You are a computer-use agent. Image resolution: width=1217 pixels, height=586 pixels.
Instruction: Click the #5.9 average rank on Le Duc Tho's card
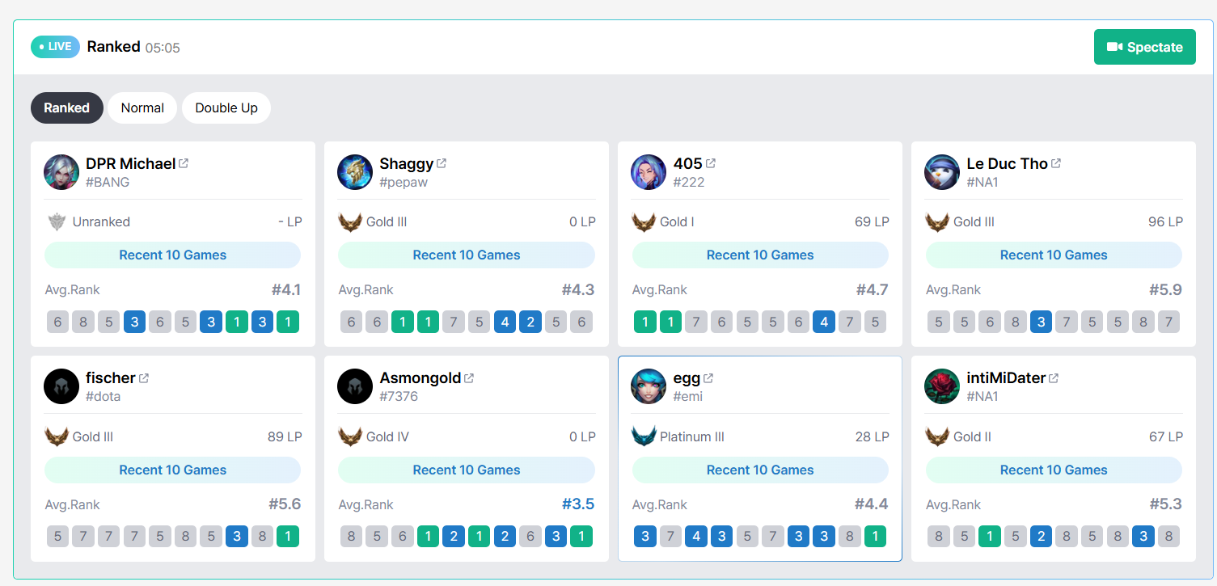1165,289
